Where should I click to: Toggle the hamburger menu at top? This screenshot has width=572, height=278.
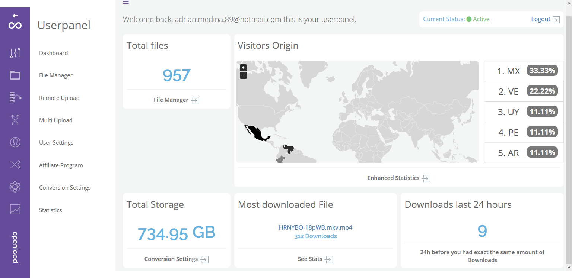[126, 2]
